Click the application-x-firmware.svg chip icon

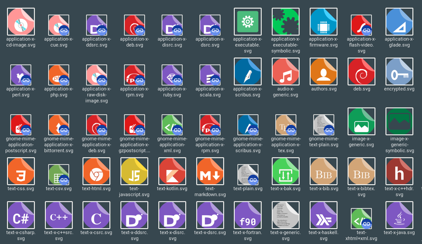point(323,21)
